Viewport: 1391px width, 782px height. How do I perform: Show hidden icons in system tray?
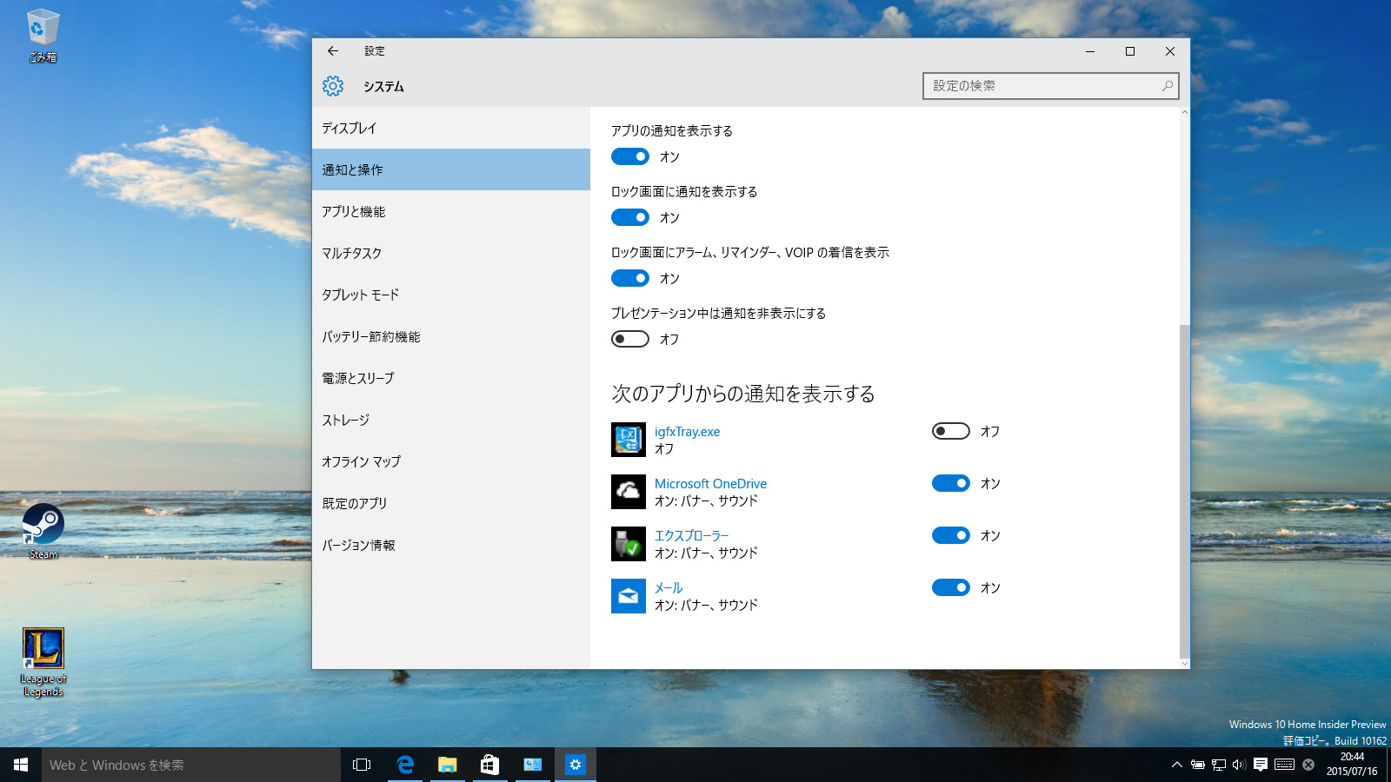(1176, 765)
